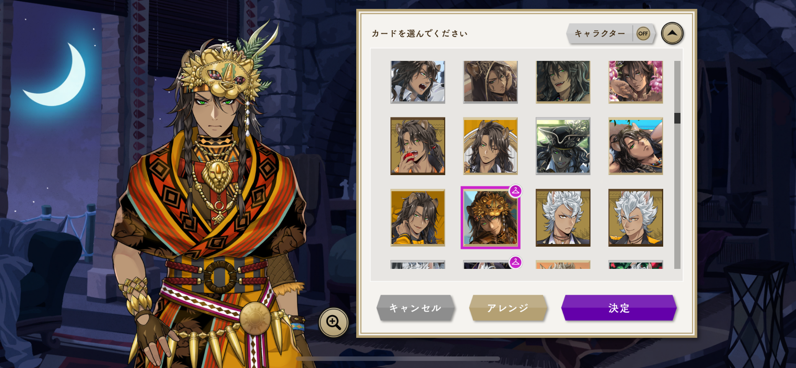Pick the roaring character card in top-left
Viewport: 796px width, 368px height.
pyautogui.click(x=418, y=82)
